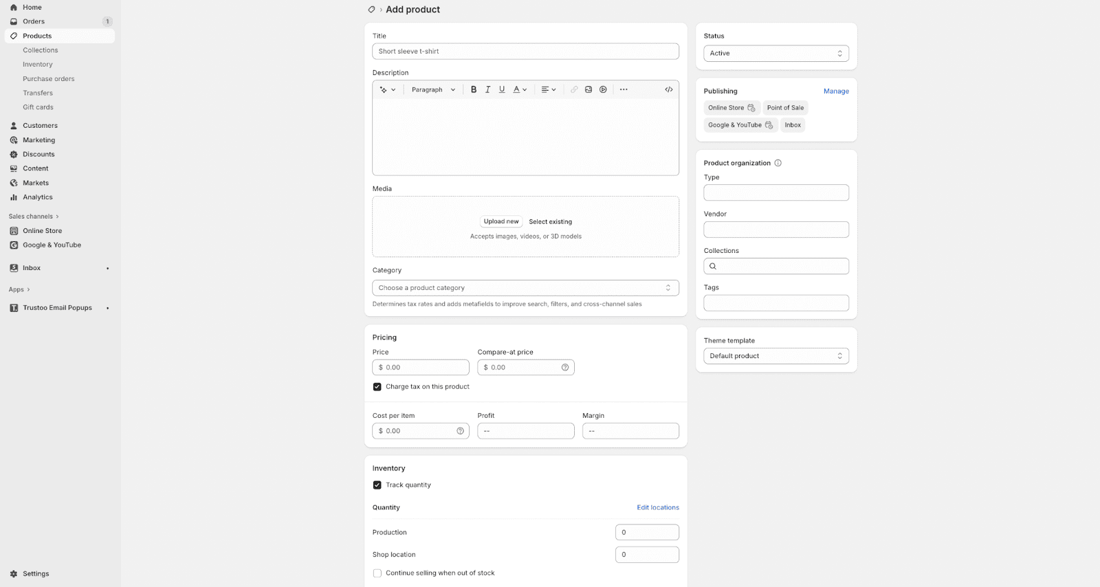This screenshot has height=587, width=1100.
Task: Open Collections in sidebar
Action: (41, 50)
